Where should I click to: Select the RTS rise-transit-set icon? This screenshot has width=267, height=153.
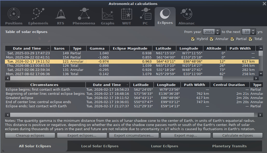(x=60, y=14)
